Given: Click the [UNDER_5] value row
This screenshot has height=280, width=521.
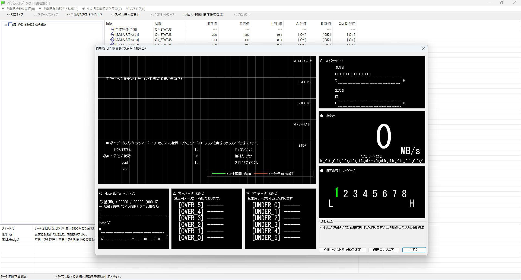Looking at the screenshot, I should coord(276,238).
